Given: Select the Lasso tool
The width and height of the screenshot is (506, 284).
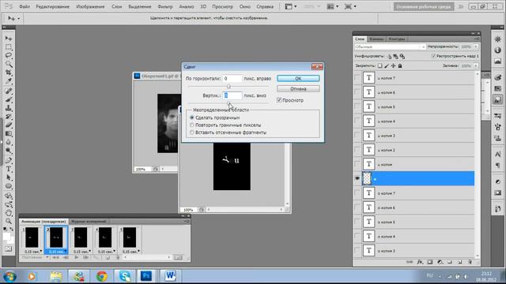Looking at the screenshot, I should 9,55.
